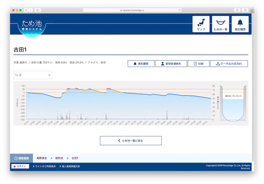This screenshot has height=184, width=264.
Task: Go back with Safari's back arrow
Action: click(26, 10)
